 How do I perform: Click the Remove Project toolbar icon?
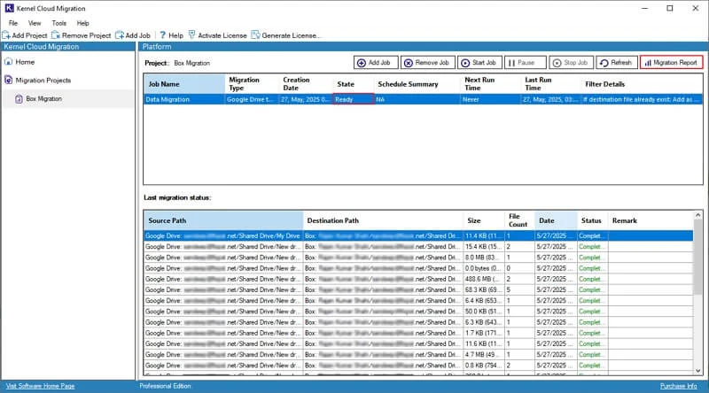(x=56, y=35)
